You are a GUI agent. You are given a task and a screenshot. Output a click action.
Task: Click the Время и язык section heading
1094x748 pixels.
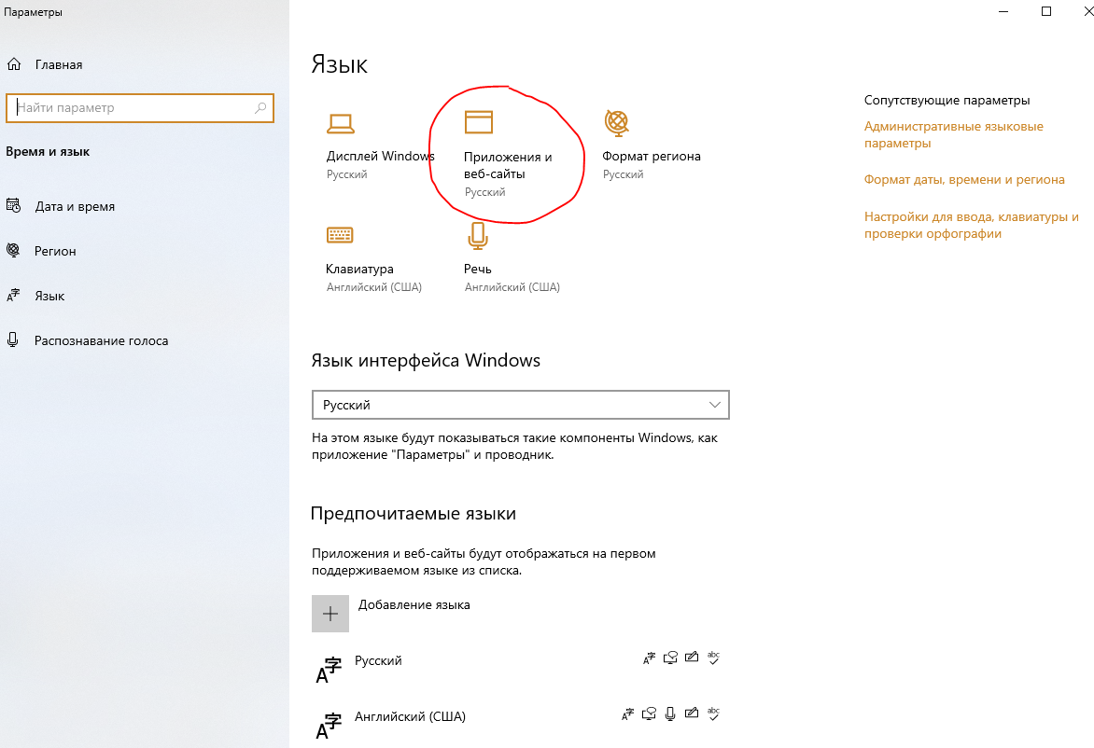coord(48,151)
